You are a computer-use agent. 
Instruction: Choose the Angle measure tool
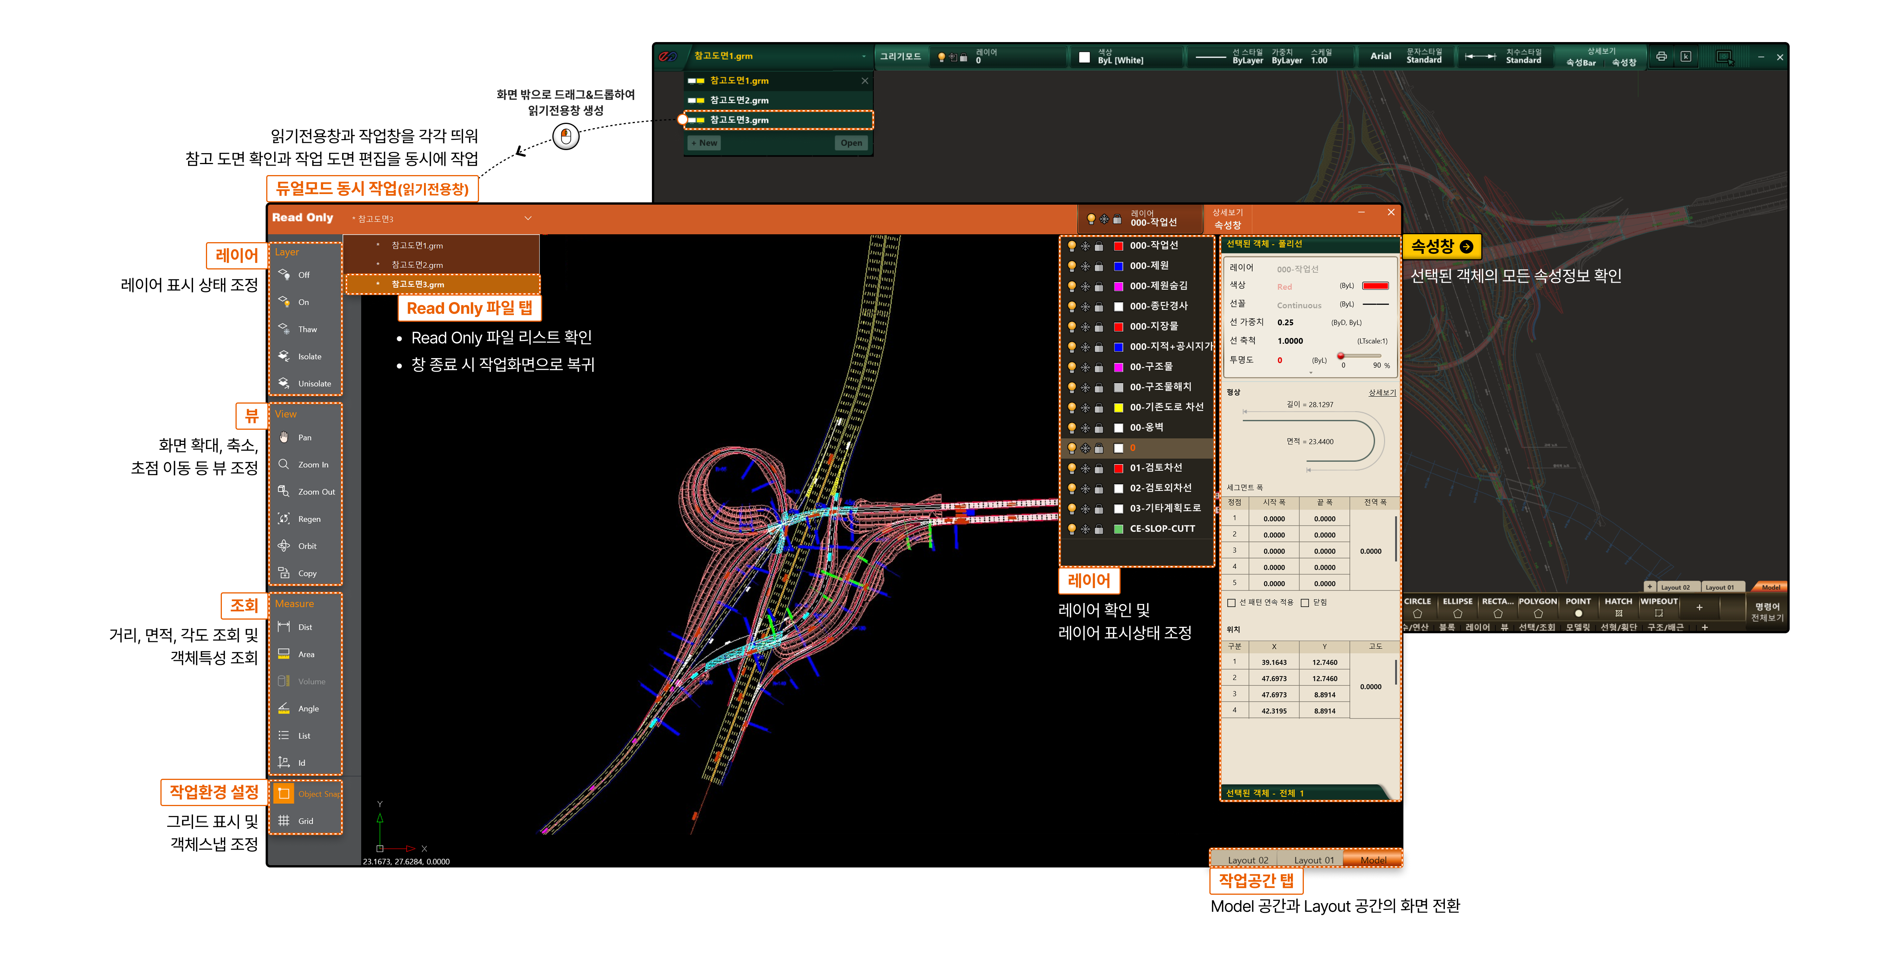[x=304, y=709]
